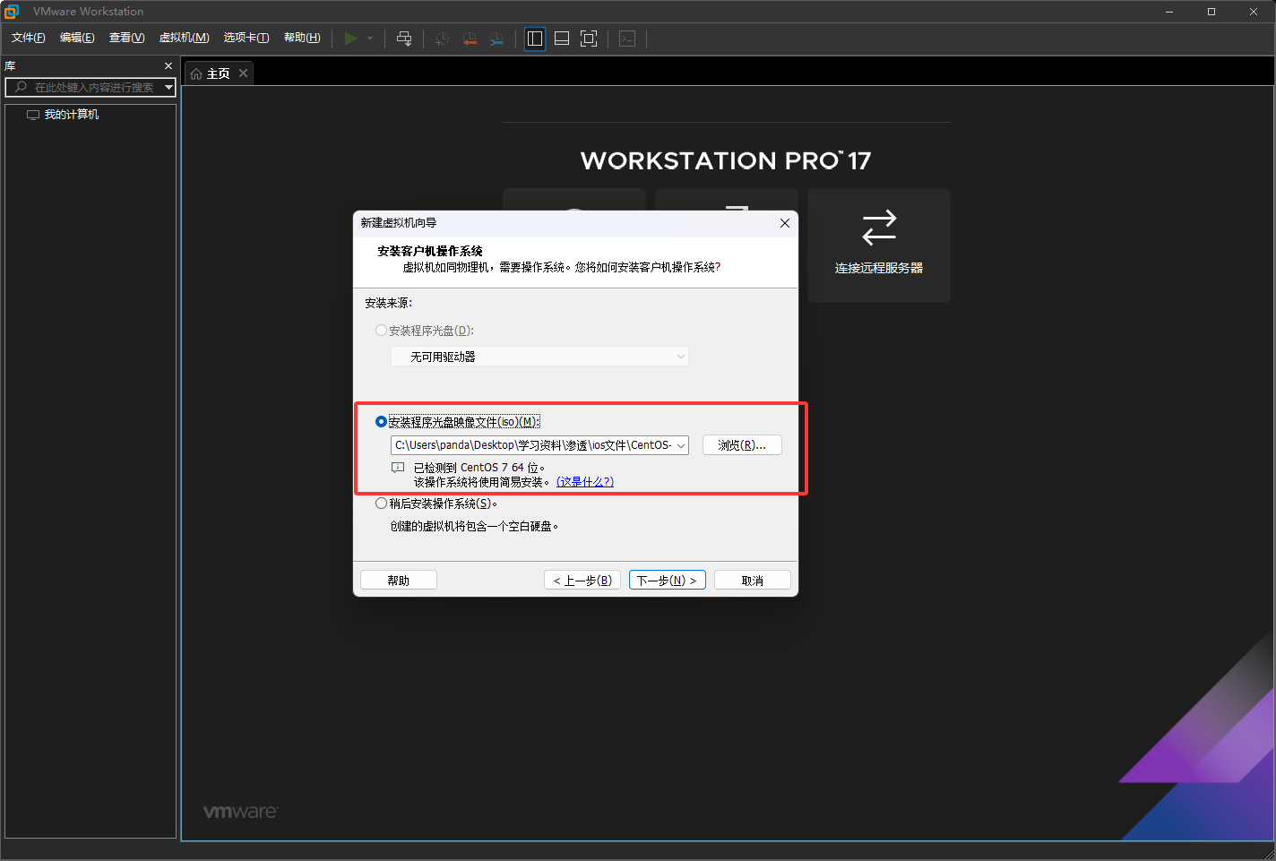The image size is (1276, 861).
Task: Open 帮助(H) menu
Action: click(302, 38)
